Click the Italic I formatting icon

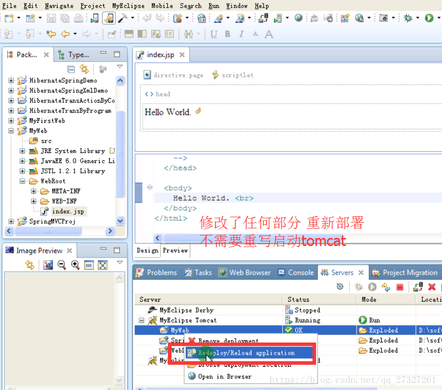point(241,34)
